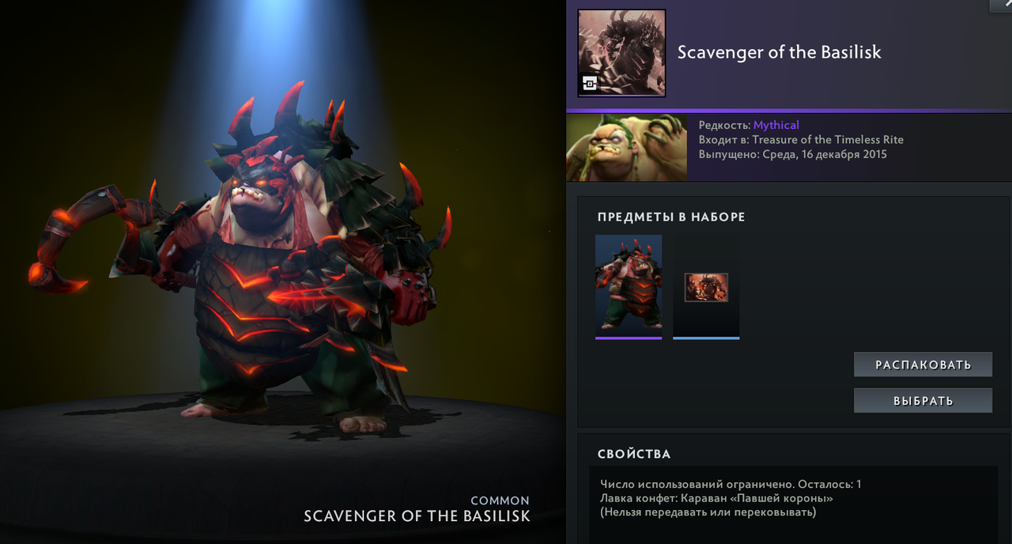1012x544 pixels.
Task: Open Treasure of the Timeless Rite link
Action: (828, 139)
